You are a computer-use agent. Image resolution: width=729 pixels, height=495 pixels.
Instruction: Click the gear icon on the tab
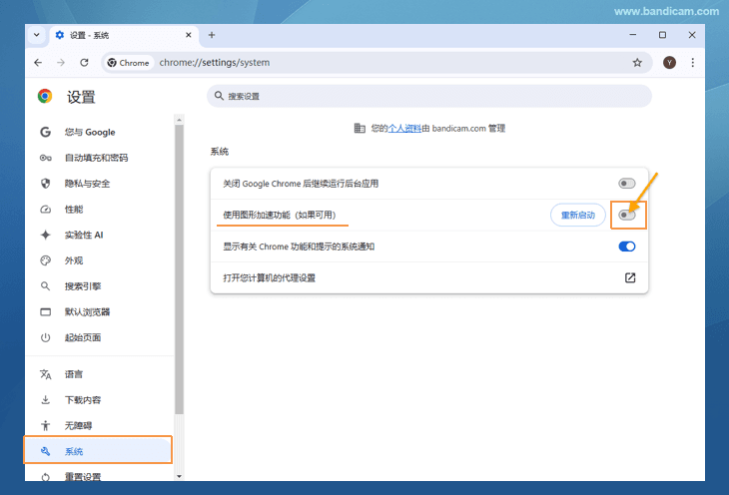point(60,35)
